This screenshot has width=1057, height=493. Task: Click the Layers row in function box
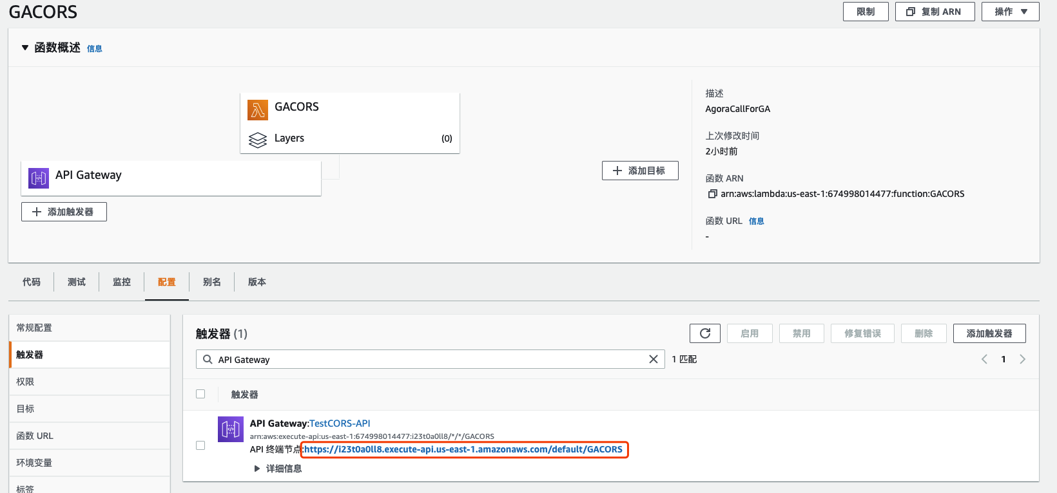point(350,138)
